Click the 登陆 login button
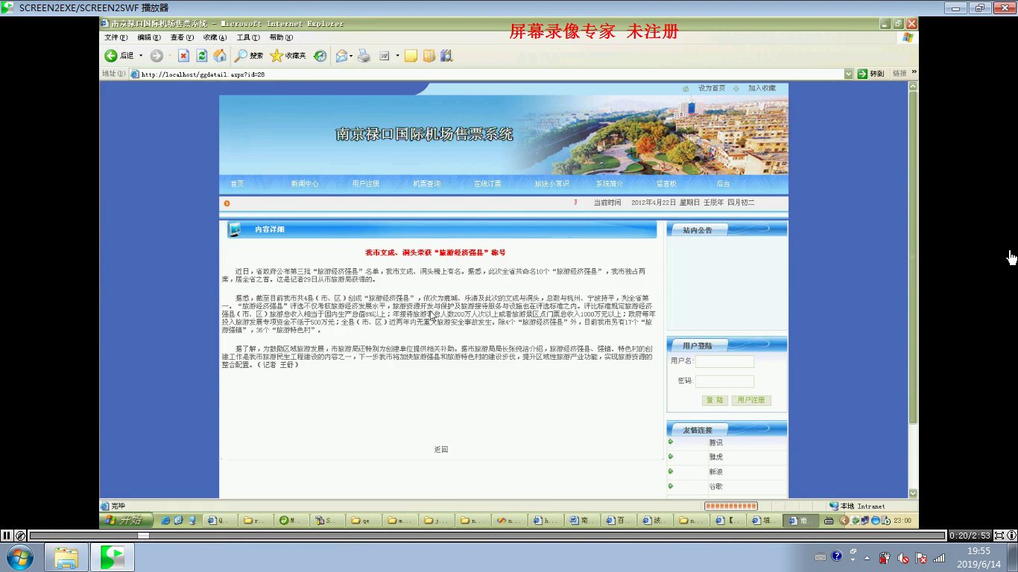This screenshot has width=1018, height=572. tap(715, 401)
